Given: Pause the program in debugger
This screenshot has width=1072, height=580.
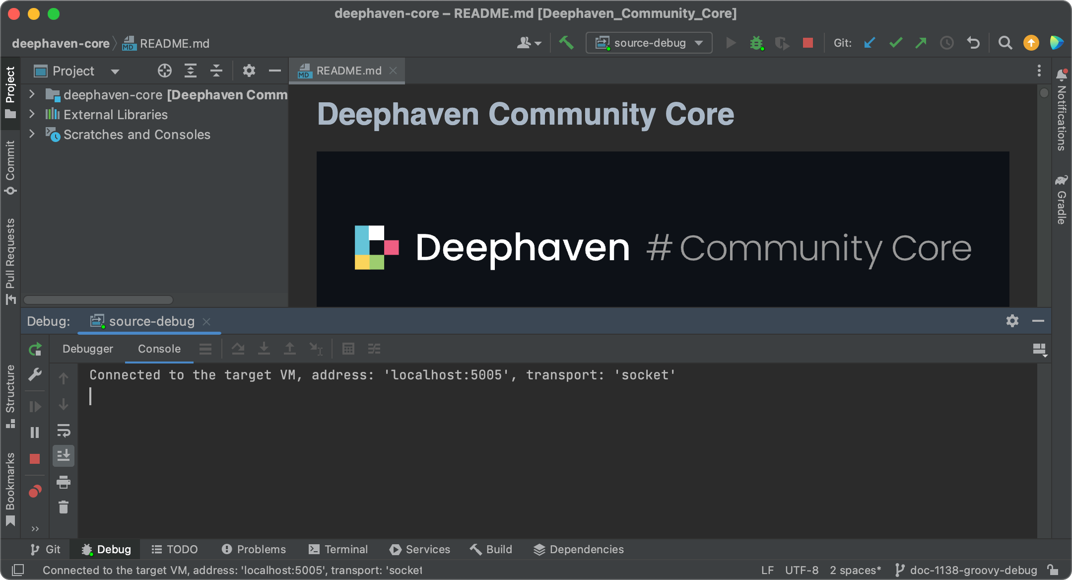Looking at the screenshot, I should click(35, 433).
